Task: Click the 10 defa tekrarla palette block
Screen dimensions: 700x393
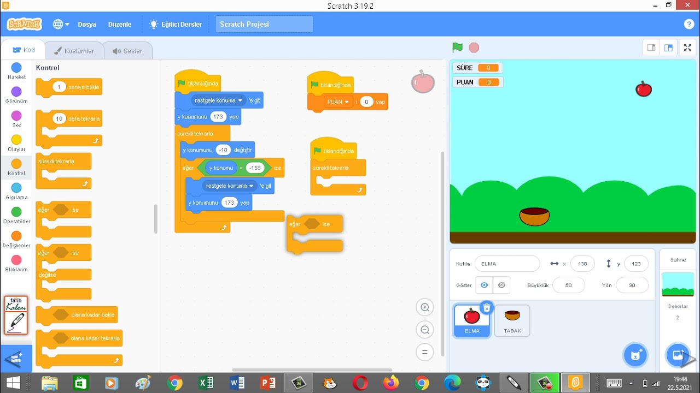Action: coord(69,128)
